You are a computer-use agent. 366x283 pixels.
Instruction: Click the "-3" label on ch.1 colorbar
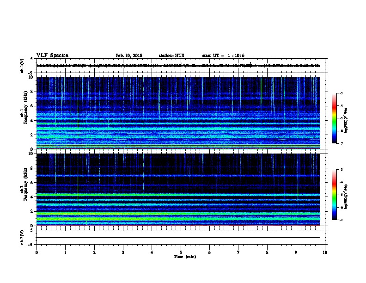(x=341, y=93)
